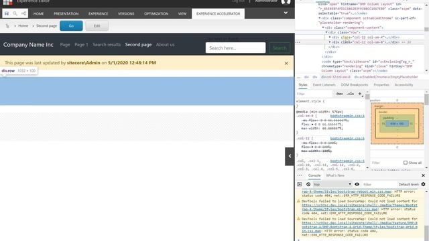Click the Search button on the page

click(x=280, y=48)
